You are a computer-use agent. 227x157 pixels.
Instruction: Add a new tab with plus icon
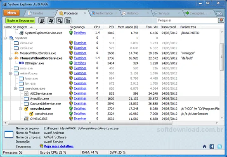[x=219, y=14]
